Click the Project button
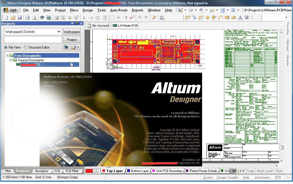This screenshot has height=184, width=293. (72, 40)
